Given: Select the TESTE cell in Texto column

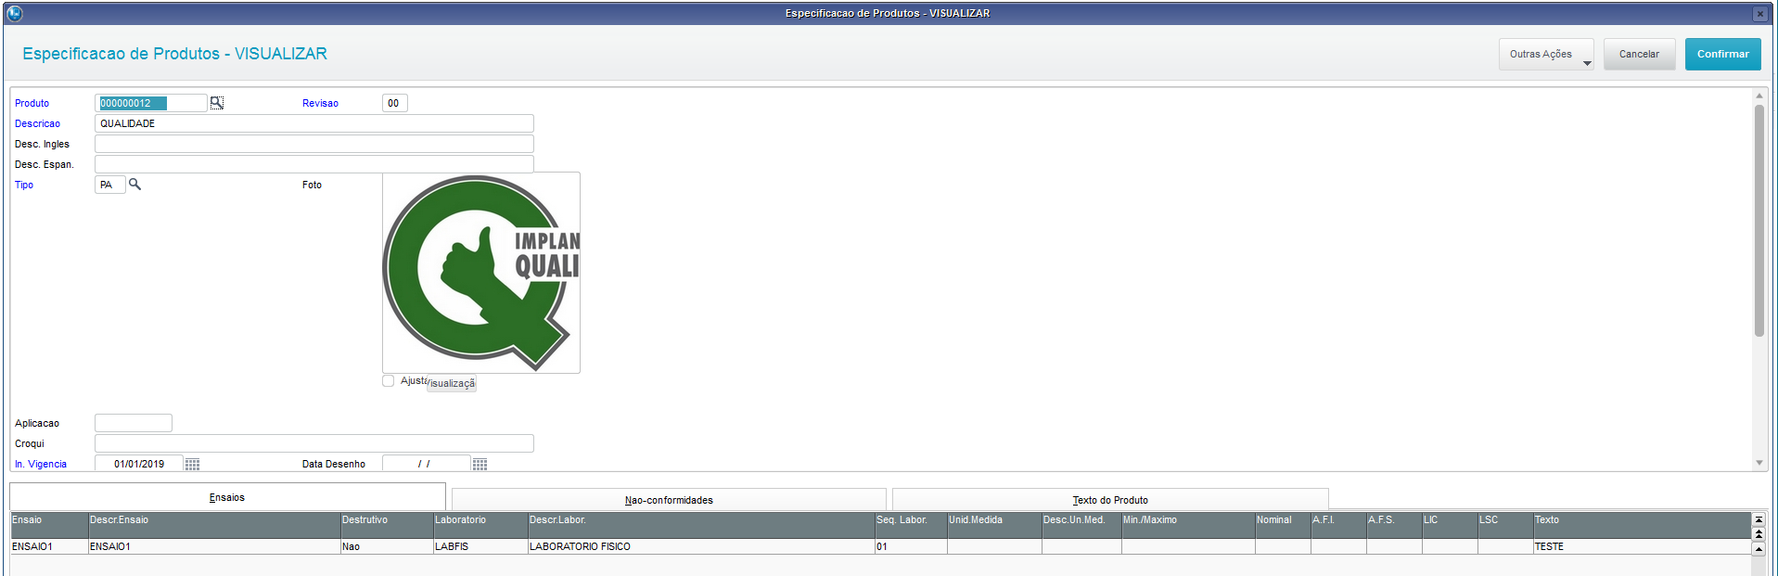Looking at the screenshot, I should point(1642,546).
